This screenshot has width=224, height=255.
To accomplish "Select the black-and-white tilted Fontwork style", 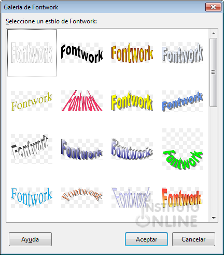I will (32, 149).
